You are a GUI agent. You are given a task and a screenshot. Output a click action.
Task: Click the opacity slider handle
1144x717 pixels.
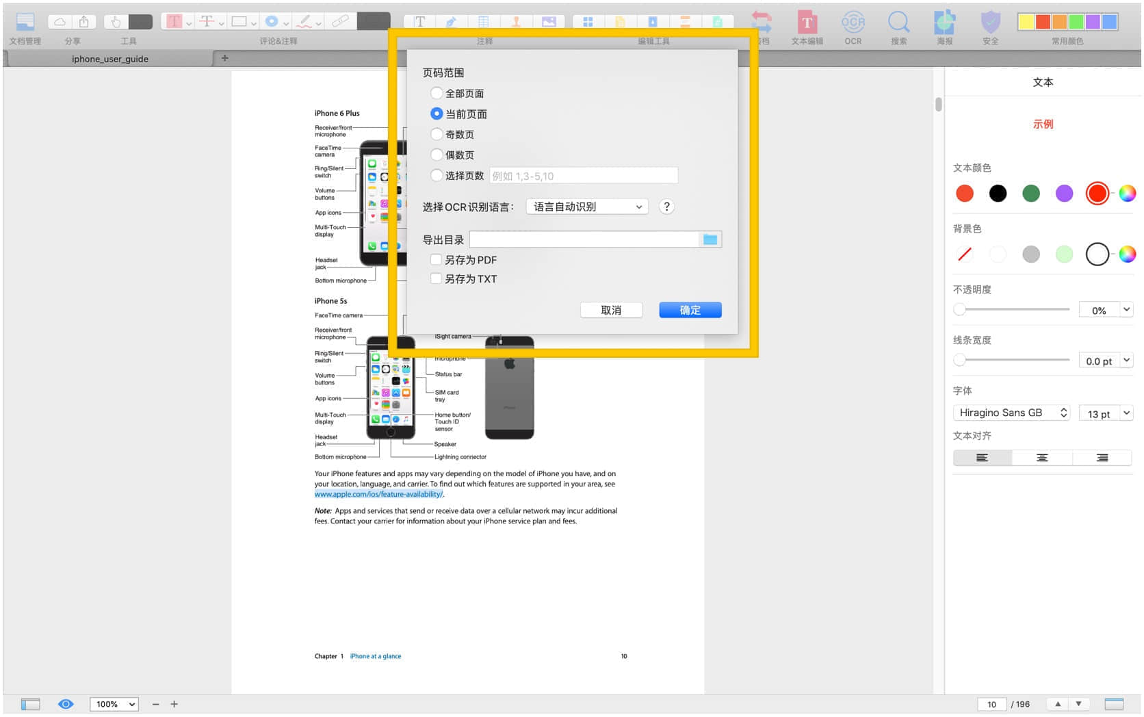(959, 309)
